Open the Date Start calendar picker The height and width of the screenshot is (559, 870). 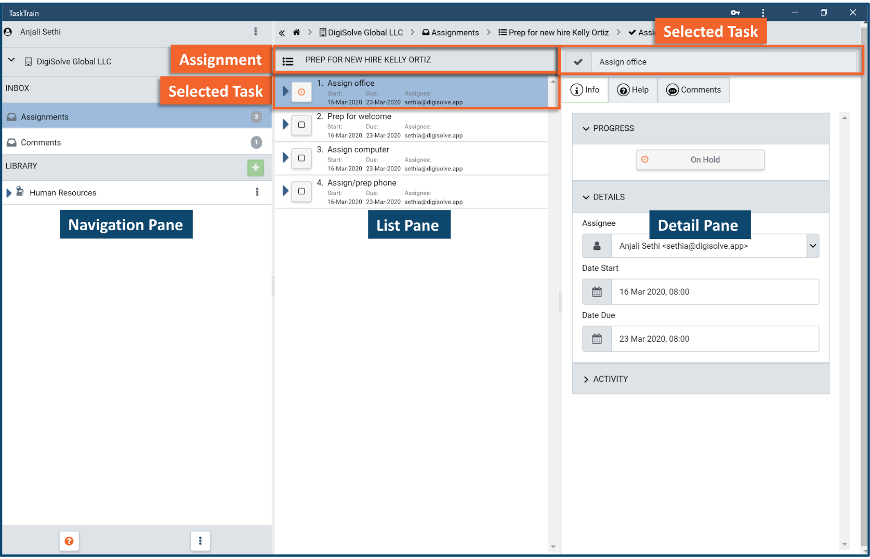(597, 292)
